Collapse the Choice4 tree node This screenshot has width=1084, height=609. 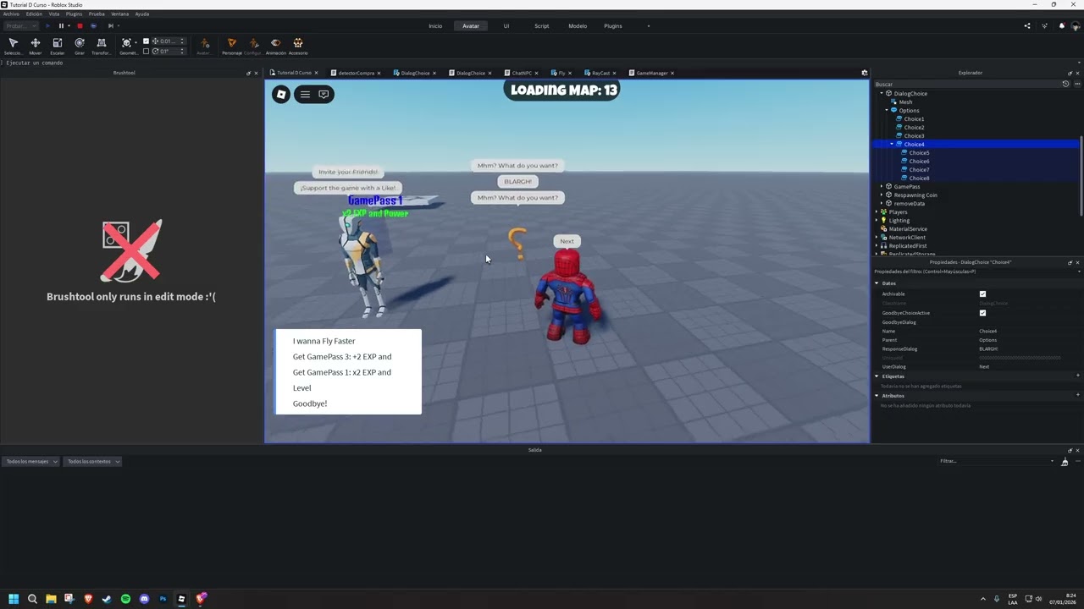click(x=892, y=144)
